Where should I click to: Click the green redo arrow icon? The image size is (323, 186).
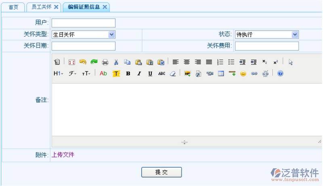(x=94, y=62)
